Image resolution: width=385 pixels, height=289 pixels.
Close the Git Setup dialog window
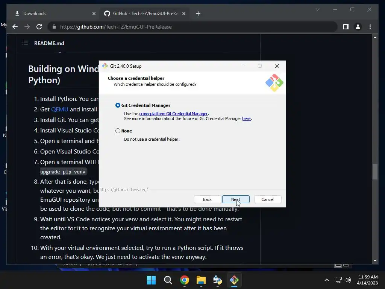click(277, 66)
